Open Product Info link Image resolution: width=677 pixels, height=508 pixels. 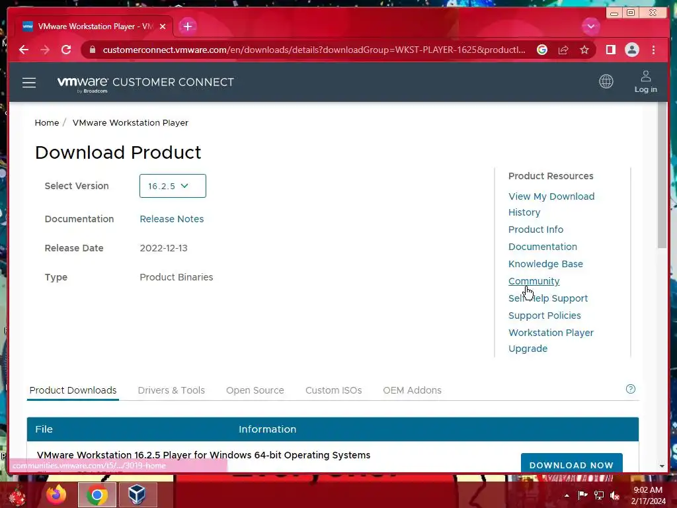point(536,230)
